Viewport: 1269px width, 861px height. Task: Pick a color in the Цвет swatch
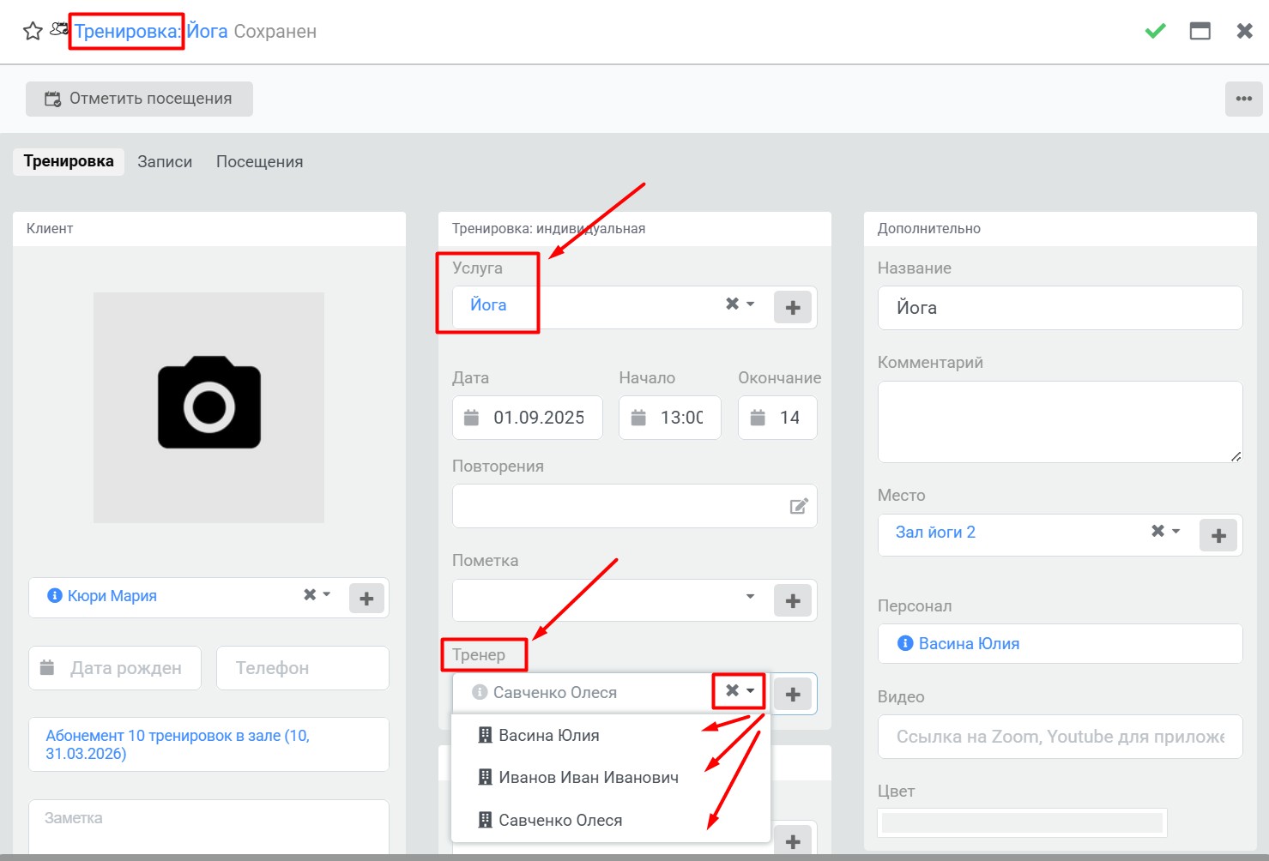point(1022,822)
